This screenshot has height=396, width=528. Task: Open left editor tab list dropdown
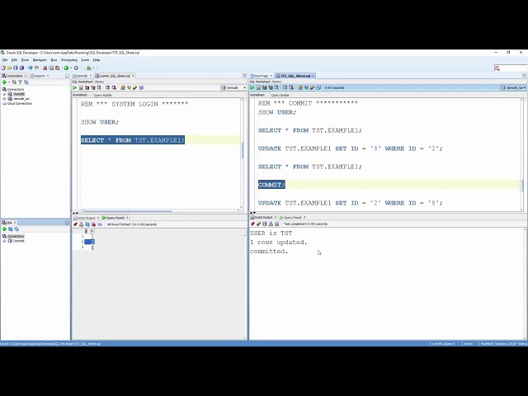[x=244, y=76]
